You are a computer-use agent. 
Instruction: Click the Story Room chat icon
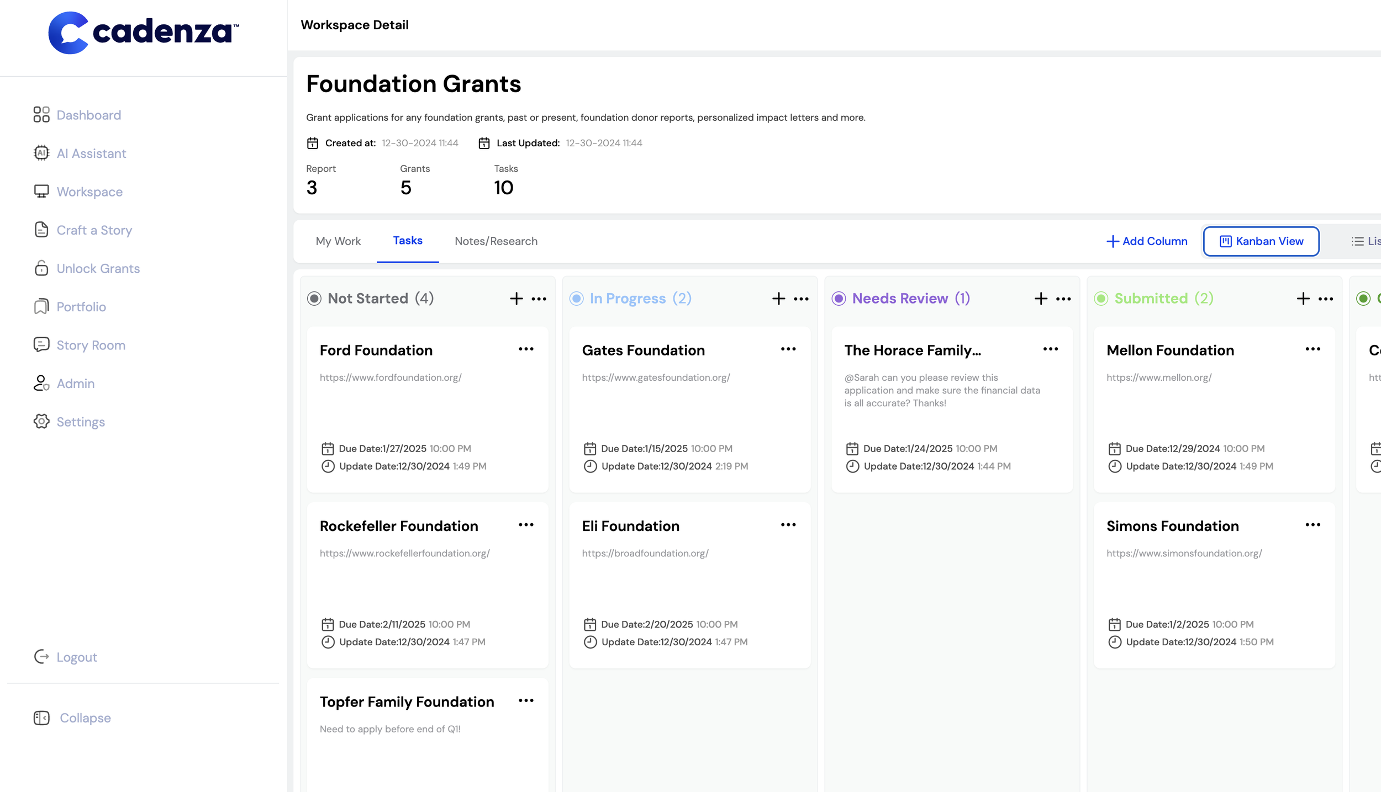pos(41,344)
